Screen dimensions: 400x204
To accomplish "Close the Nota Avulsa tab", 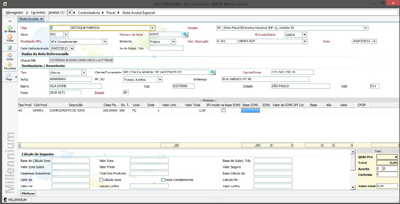I will click(x=41, y=19).
